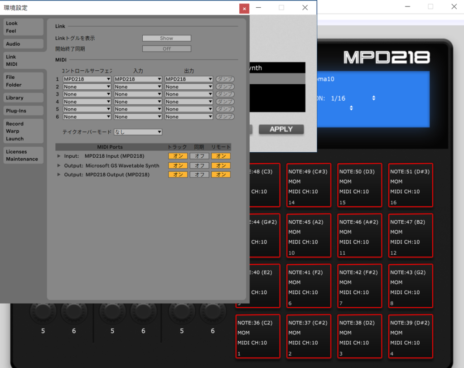Expand the MPD218 Output port row

point(58,174)
